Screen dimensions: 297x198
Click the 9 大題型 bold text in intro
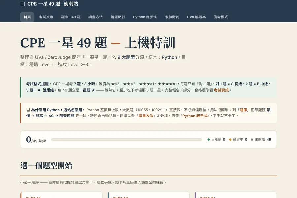click(x=126, y=57)
